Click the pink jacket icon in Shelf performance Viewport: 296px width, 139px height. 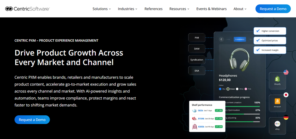point(195,127)
